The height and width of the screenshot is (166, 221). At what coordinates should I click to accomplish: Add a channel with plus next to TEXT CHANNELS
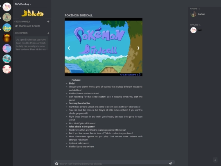pos(48,22)
